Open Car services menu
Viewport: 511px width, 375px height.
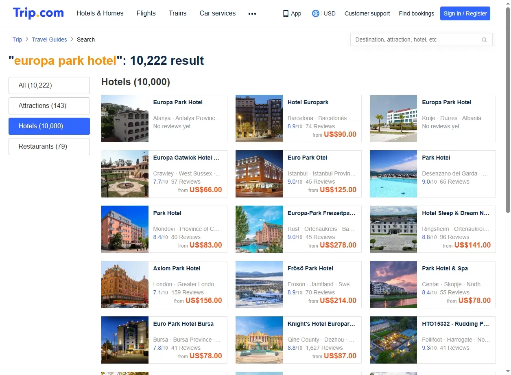[x=218, y=13]
